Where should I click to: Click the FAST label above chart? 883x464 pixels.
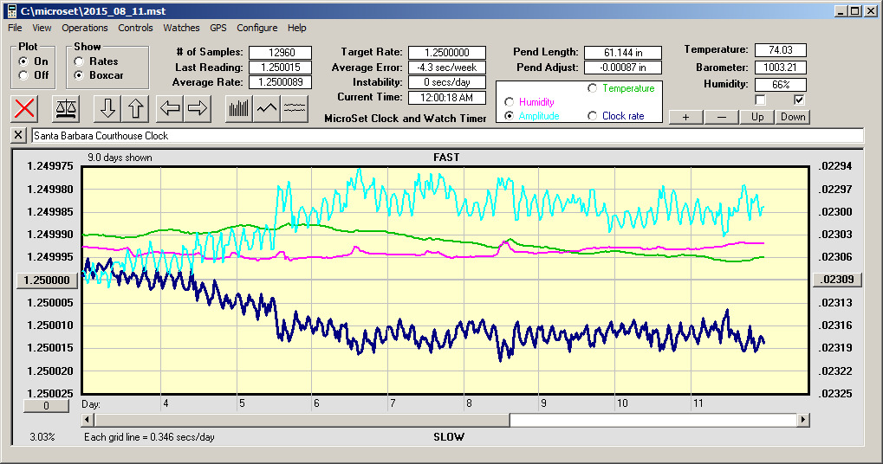point(446,158)
